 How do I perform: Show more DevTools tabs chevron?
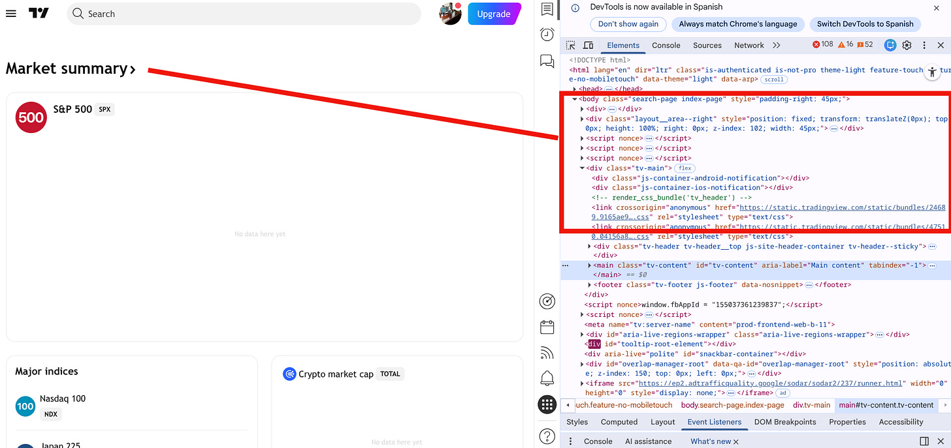[x=776, y=45]
